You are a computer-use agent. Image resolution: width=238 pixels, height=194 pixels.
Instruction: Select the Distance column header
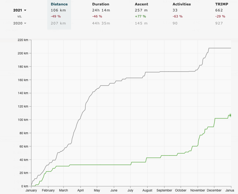(x=59, y=4)
